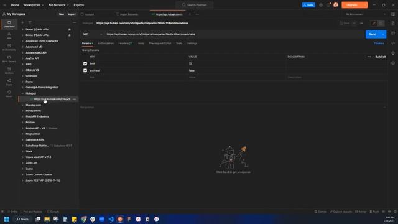
Task: Expand the ClickUp V2 collection
Action: pyautogui.click(x=22, y=70)
